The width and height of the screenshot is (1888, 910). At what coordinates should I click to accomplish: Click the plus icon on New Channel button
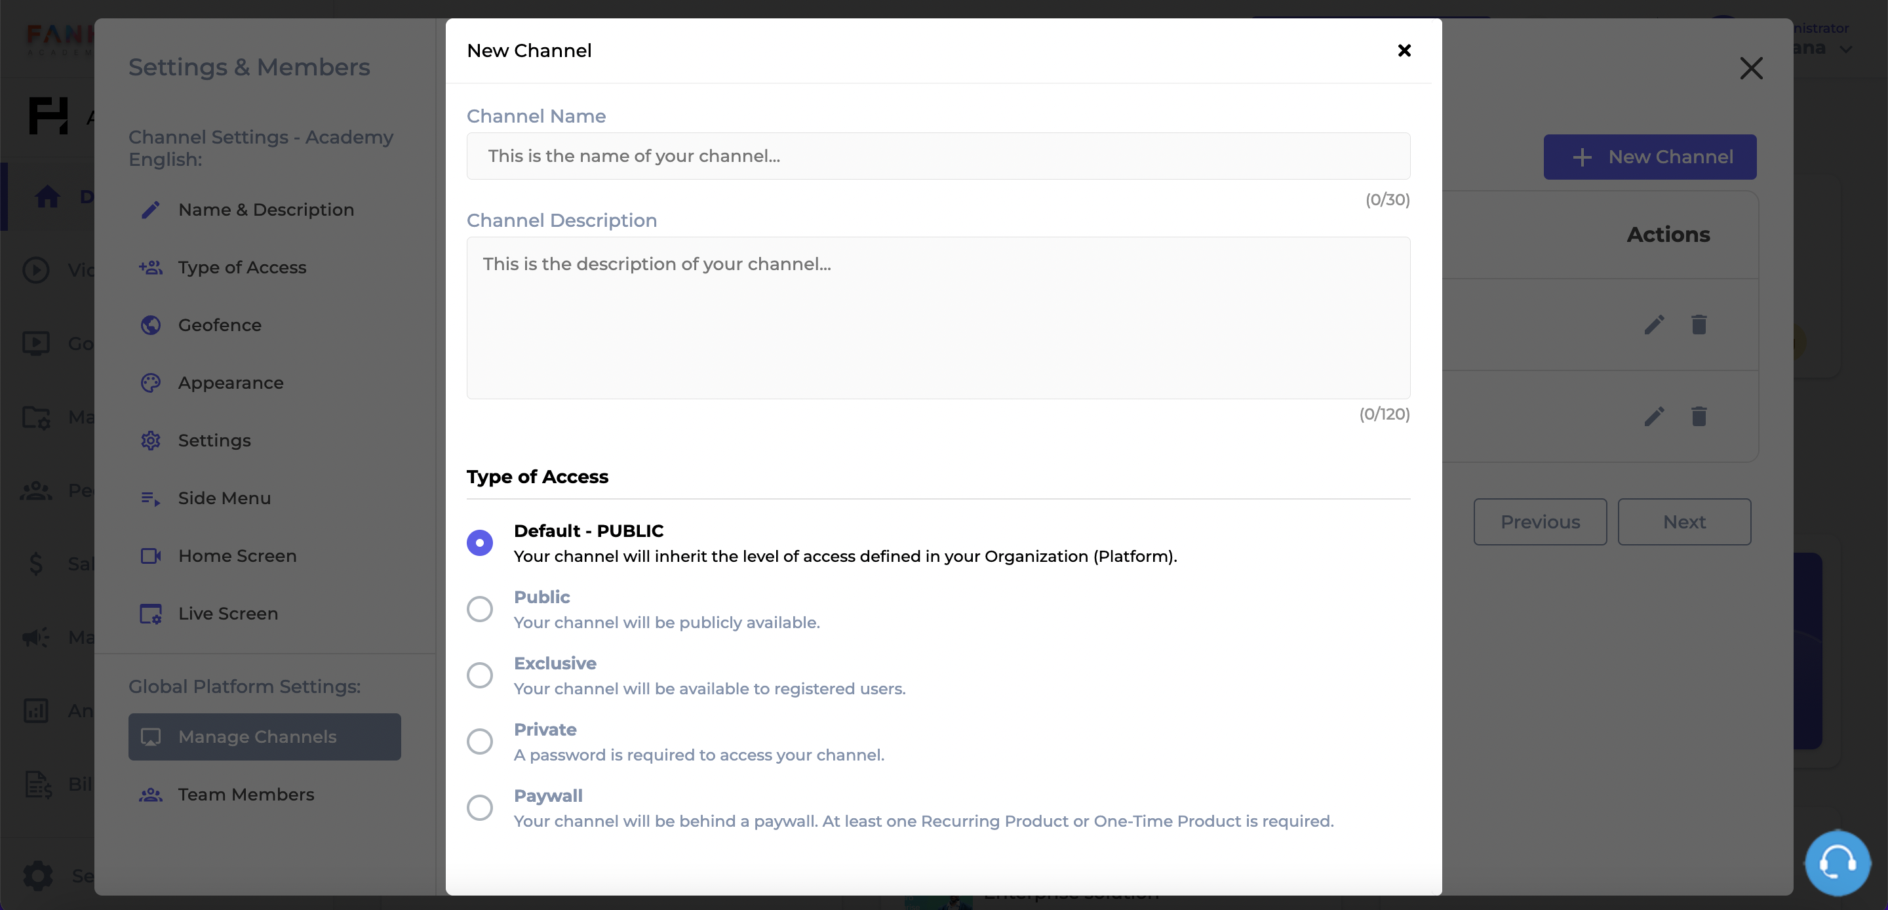pyautogui.click(x=1582, y=157)
